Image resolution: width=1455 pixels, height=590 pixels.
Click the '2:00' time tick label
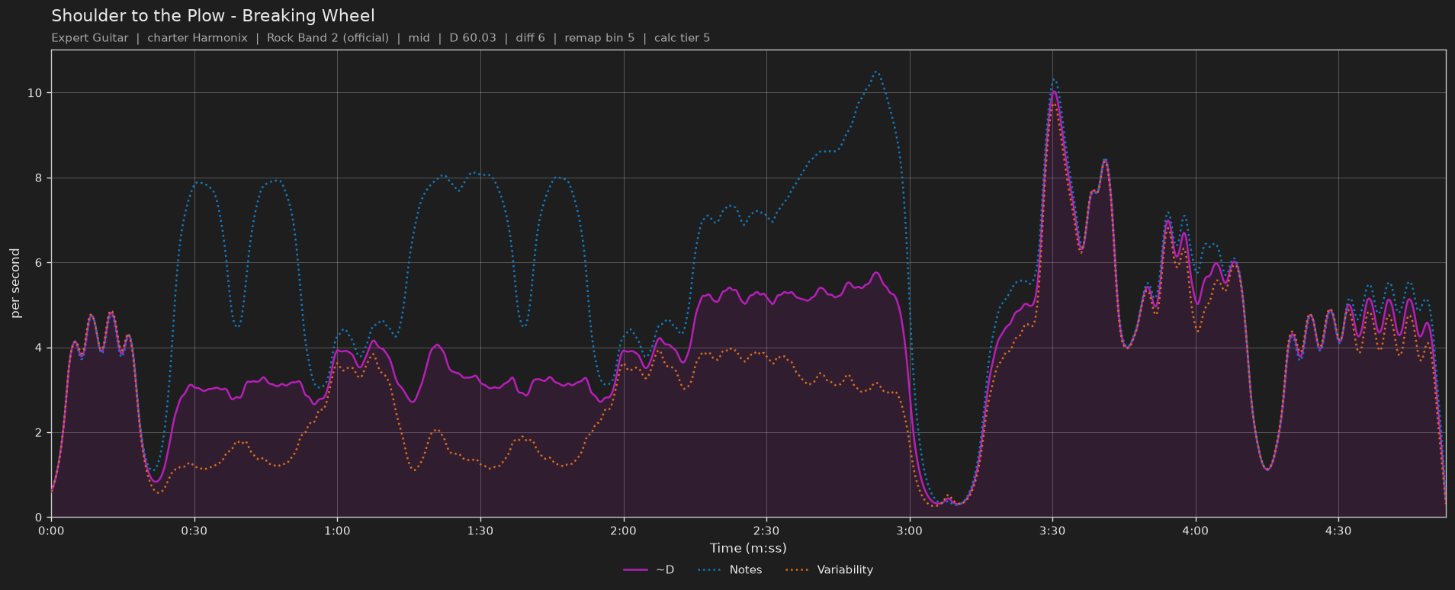pos(623,531)
